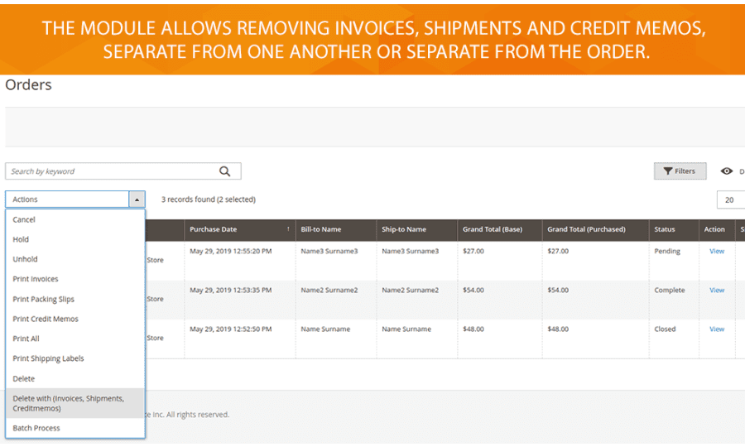Choose Print Credit Memos option
The image size is (745, 447).
[46, 319]
